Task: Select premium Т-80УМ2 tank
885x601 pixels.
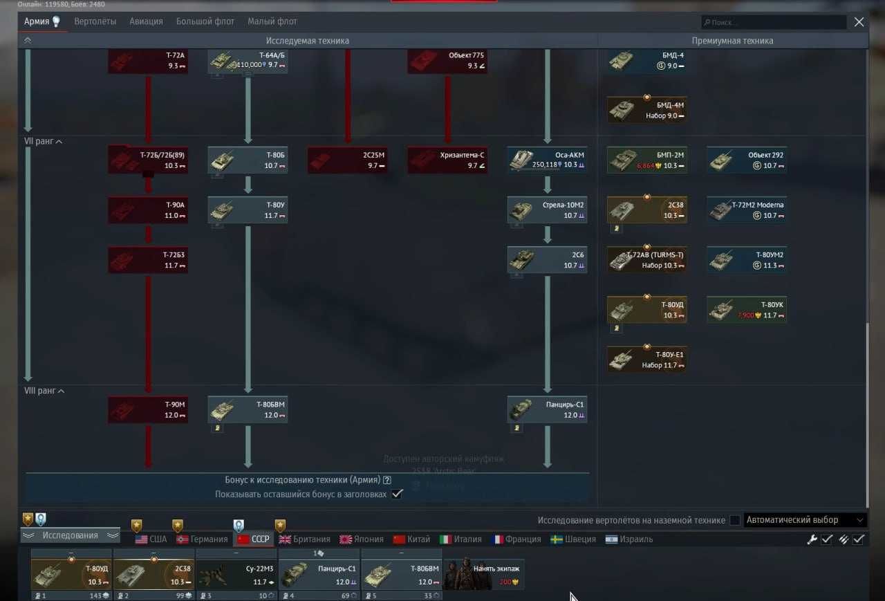Action: tap(747, 260)
